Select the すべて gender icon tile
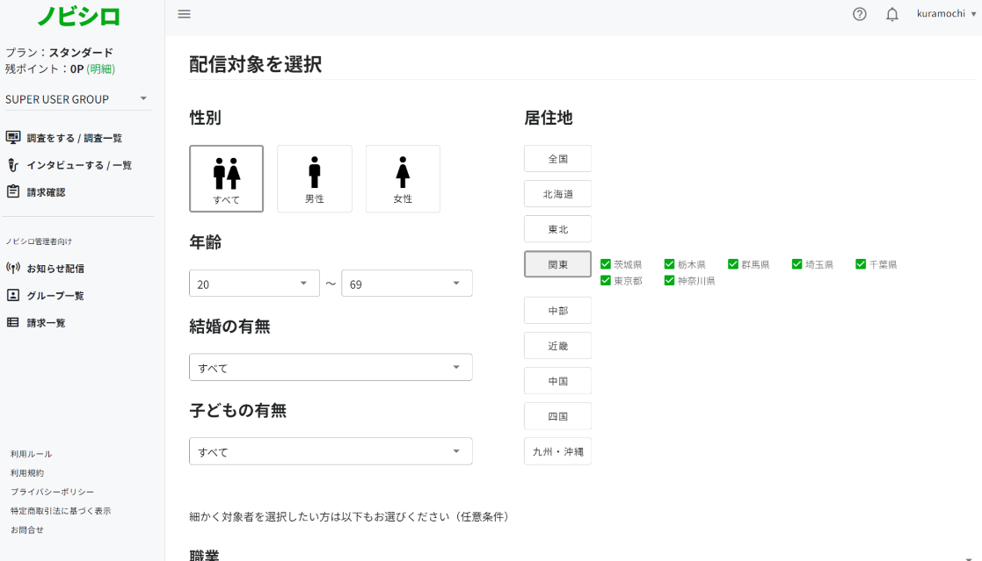 [x=226, y=178]
